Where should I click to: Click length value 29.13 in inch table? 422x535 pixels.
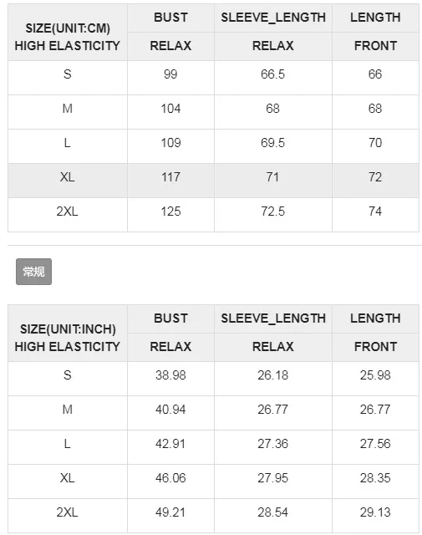pyautogui.click(x=375, y=512)
